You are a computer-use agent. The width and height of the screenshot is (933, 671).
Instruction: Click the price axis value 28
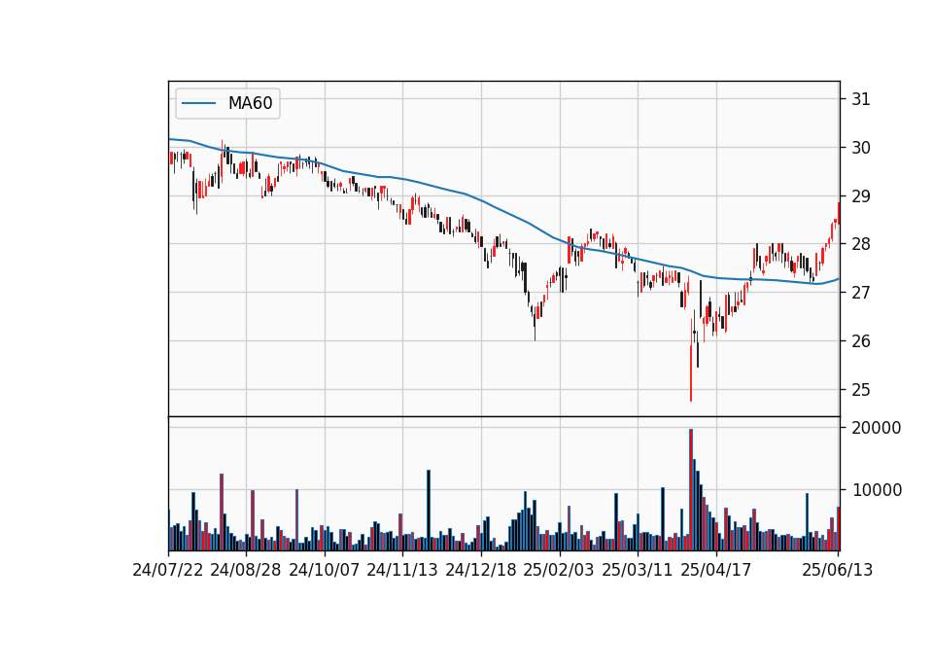point(860,244)
